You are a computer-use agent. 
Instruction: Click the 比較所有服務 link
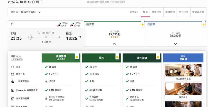click(17, 59)
